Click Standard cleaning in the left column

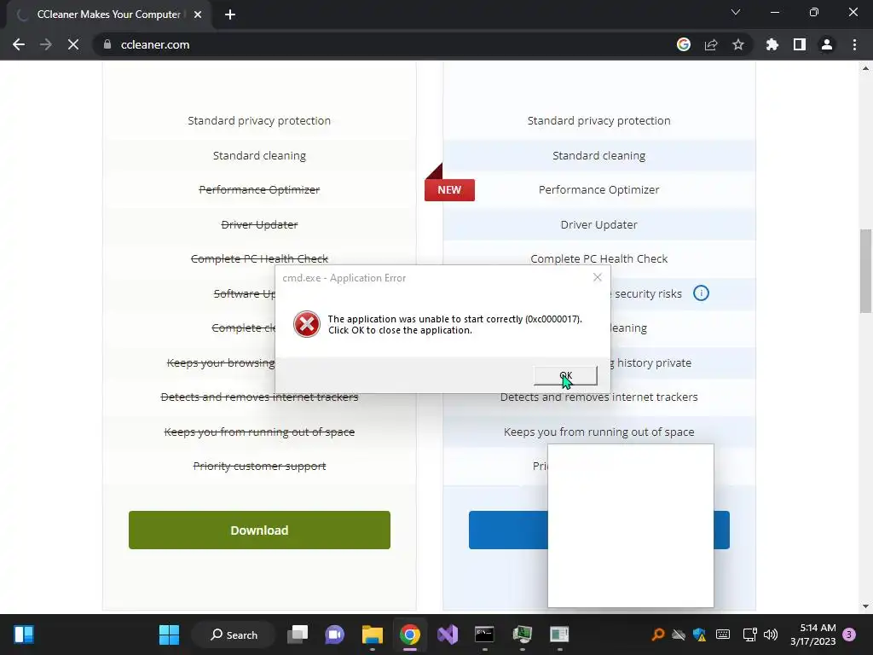click(x=259, y=155)
